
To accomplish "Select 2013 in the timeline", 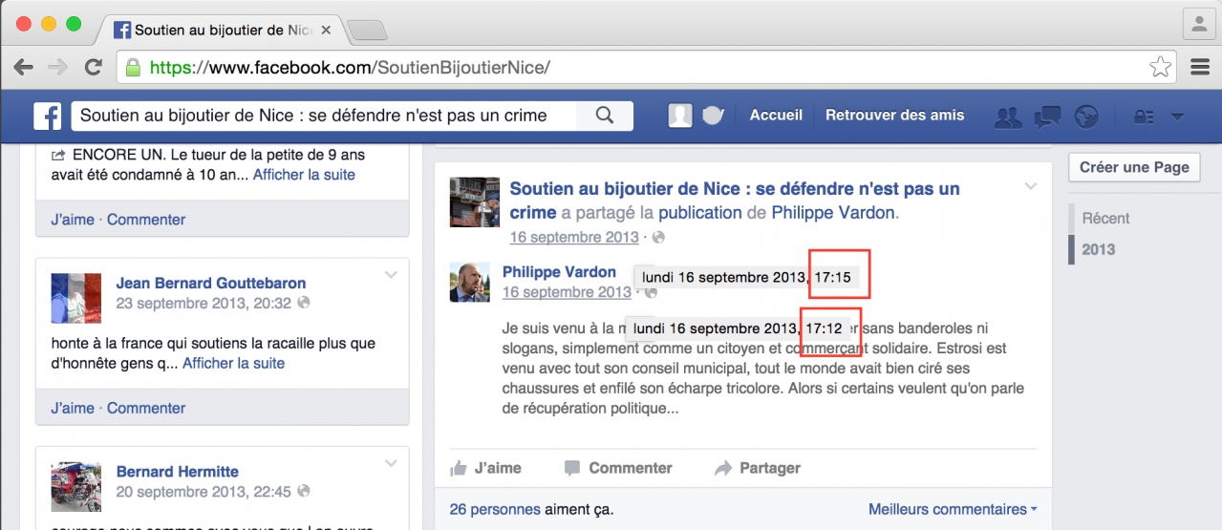I will click(1098, 249).
